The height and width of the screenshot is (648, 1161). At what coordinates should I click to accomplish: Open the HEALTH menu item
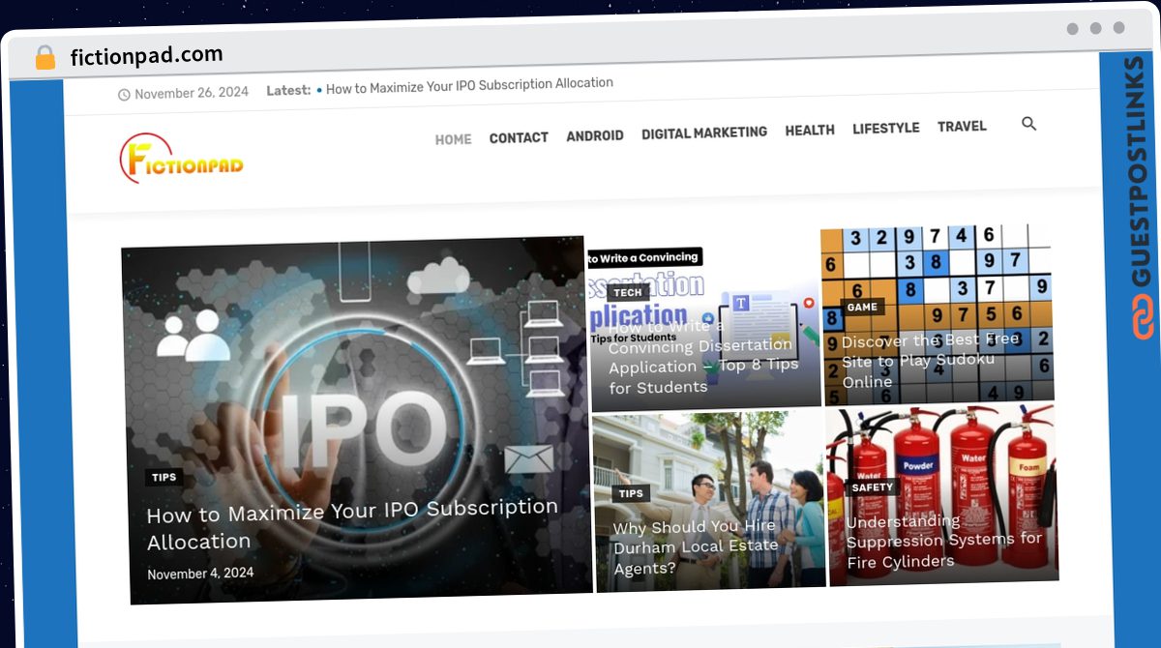point(810,130)
